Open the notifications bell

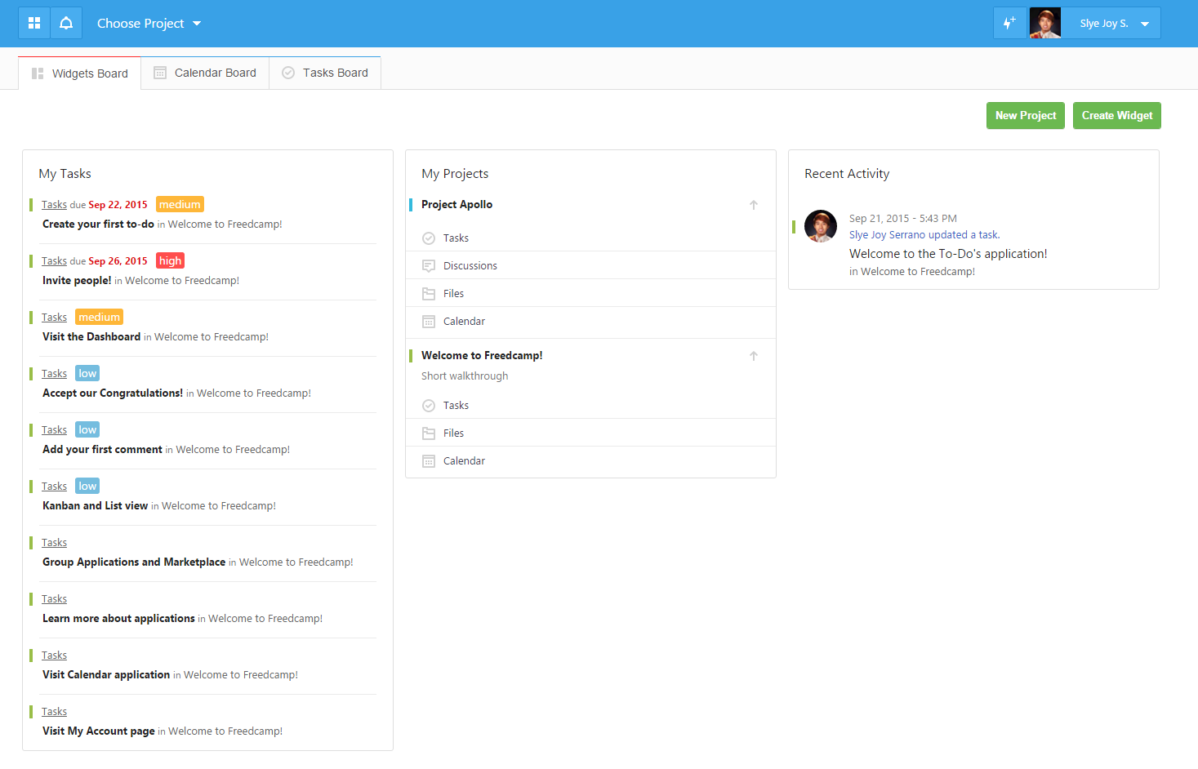[x=66, y=23]
